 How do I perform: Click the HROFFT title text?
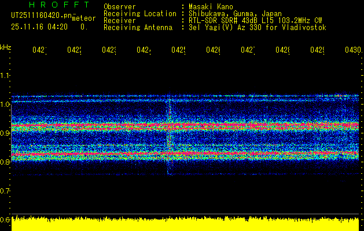click(x=59, y=5)
